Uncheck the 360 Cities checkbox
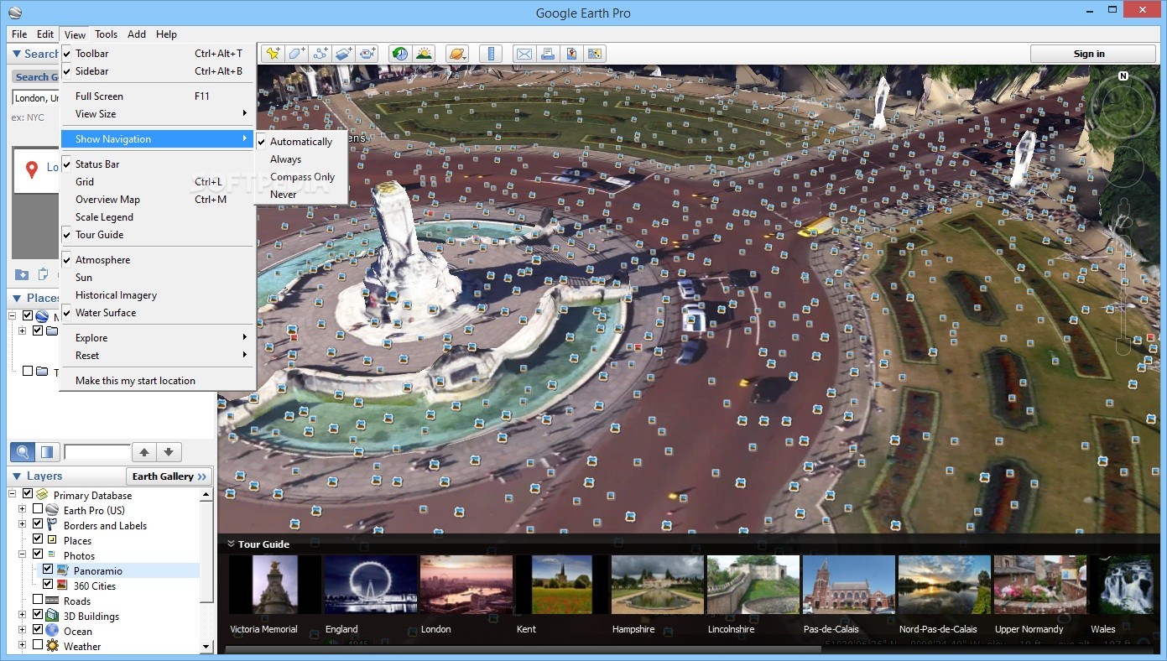Screen dimensions: 1167x661 [x=48, y=586]
